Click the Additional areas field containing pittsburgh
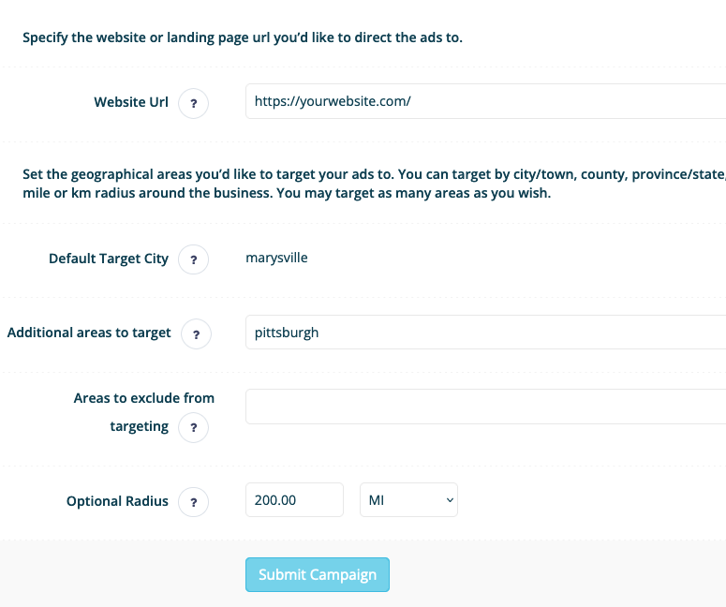726x607 pixels. [x=485, y=333]
